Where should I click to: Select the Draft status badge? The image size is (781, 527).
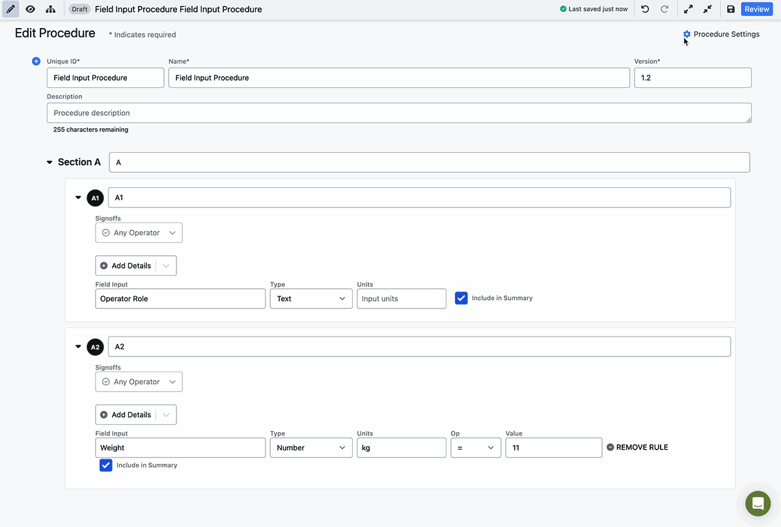pyautogui.click(x=79, y=9)
